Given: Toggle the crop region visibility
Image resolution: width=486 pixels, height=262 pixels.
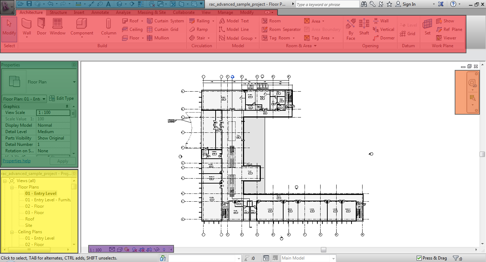Looking at the screenshot, I should click(x=149, y=250).
